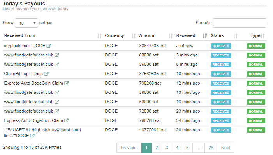
Task: Open external link icon for the 8 mins ago floodgatefaucet row
Action: pos(57,64)
